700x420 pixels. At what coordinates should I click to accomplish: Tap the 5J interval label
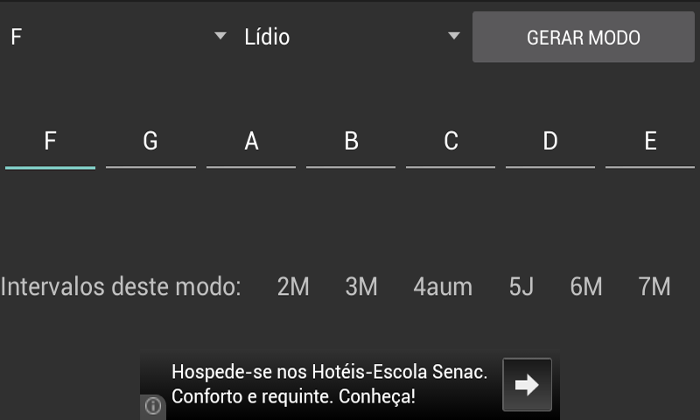pos(521,286)
